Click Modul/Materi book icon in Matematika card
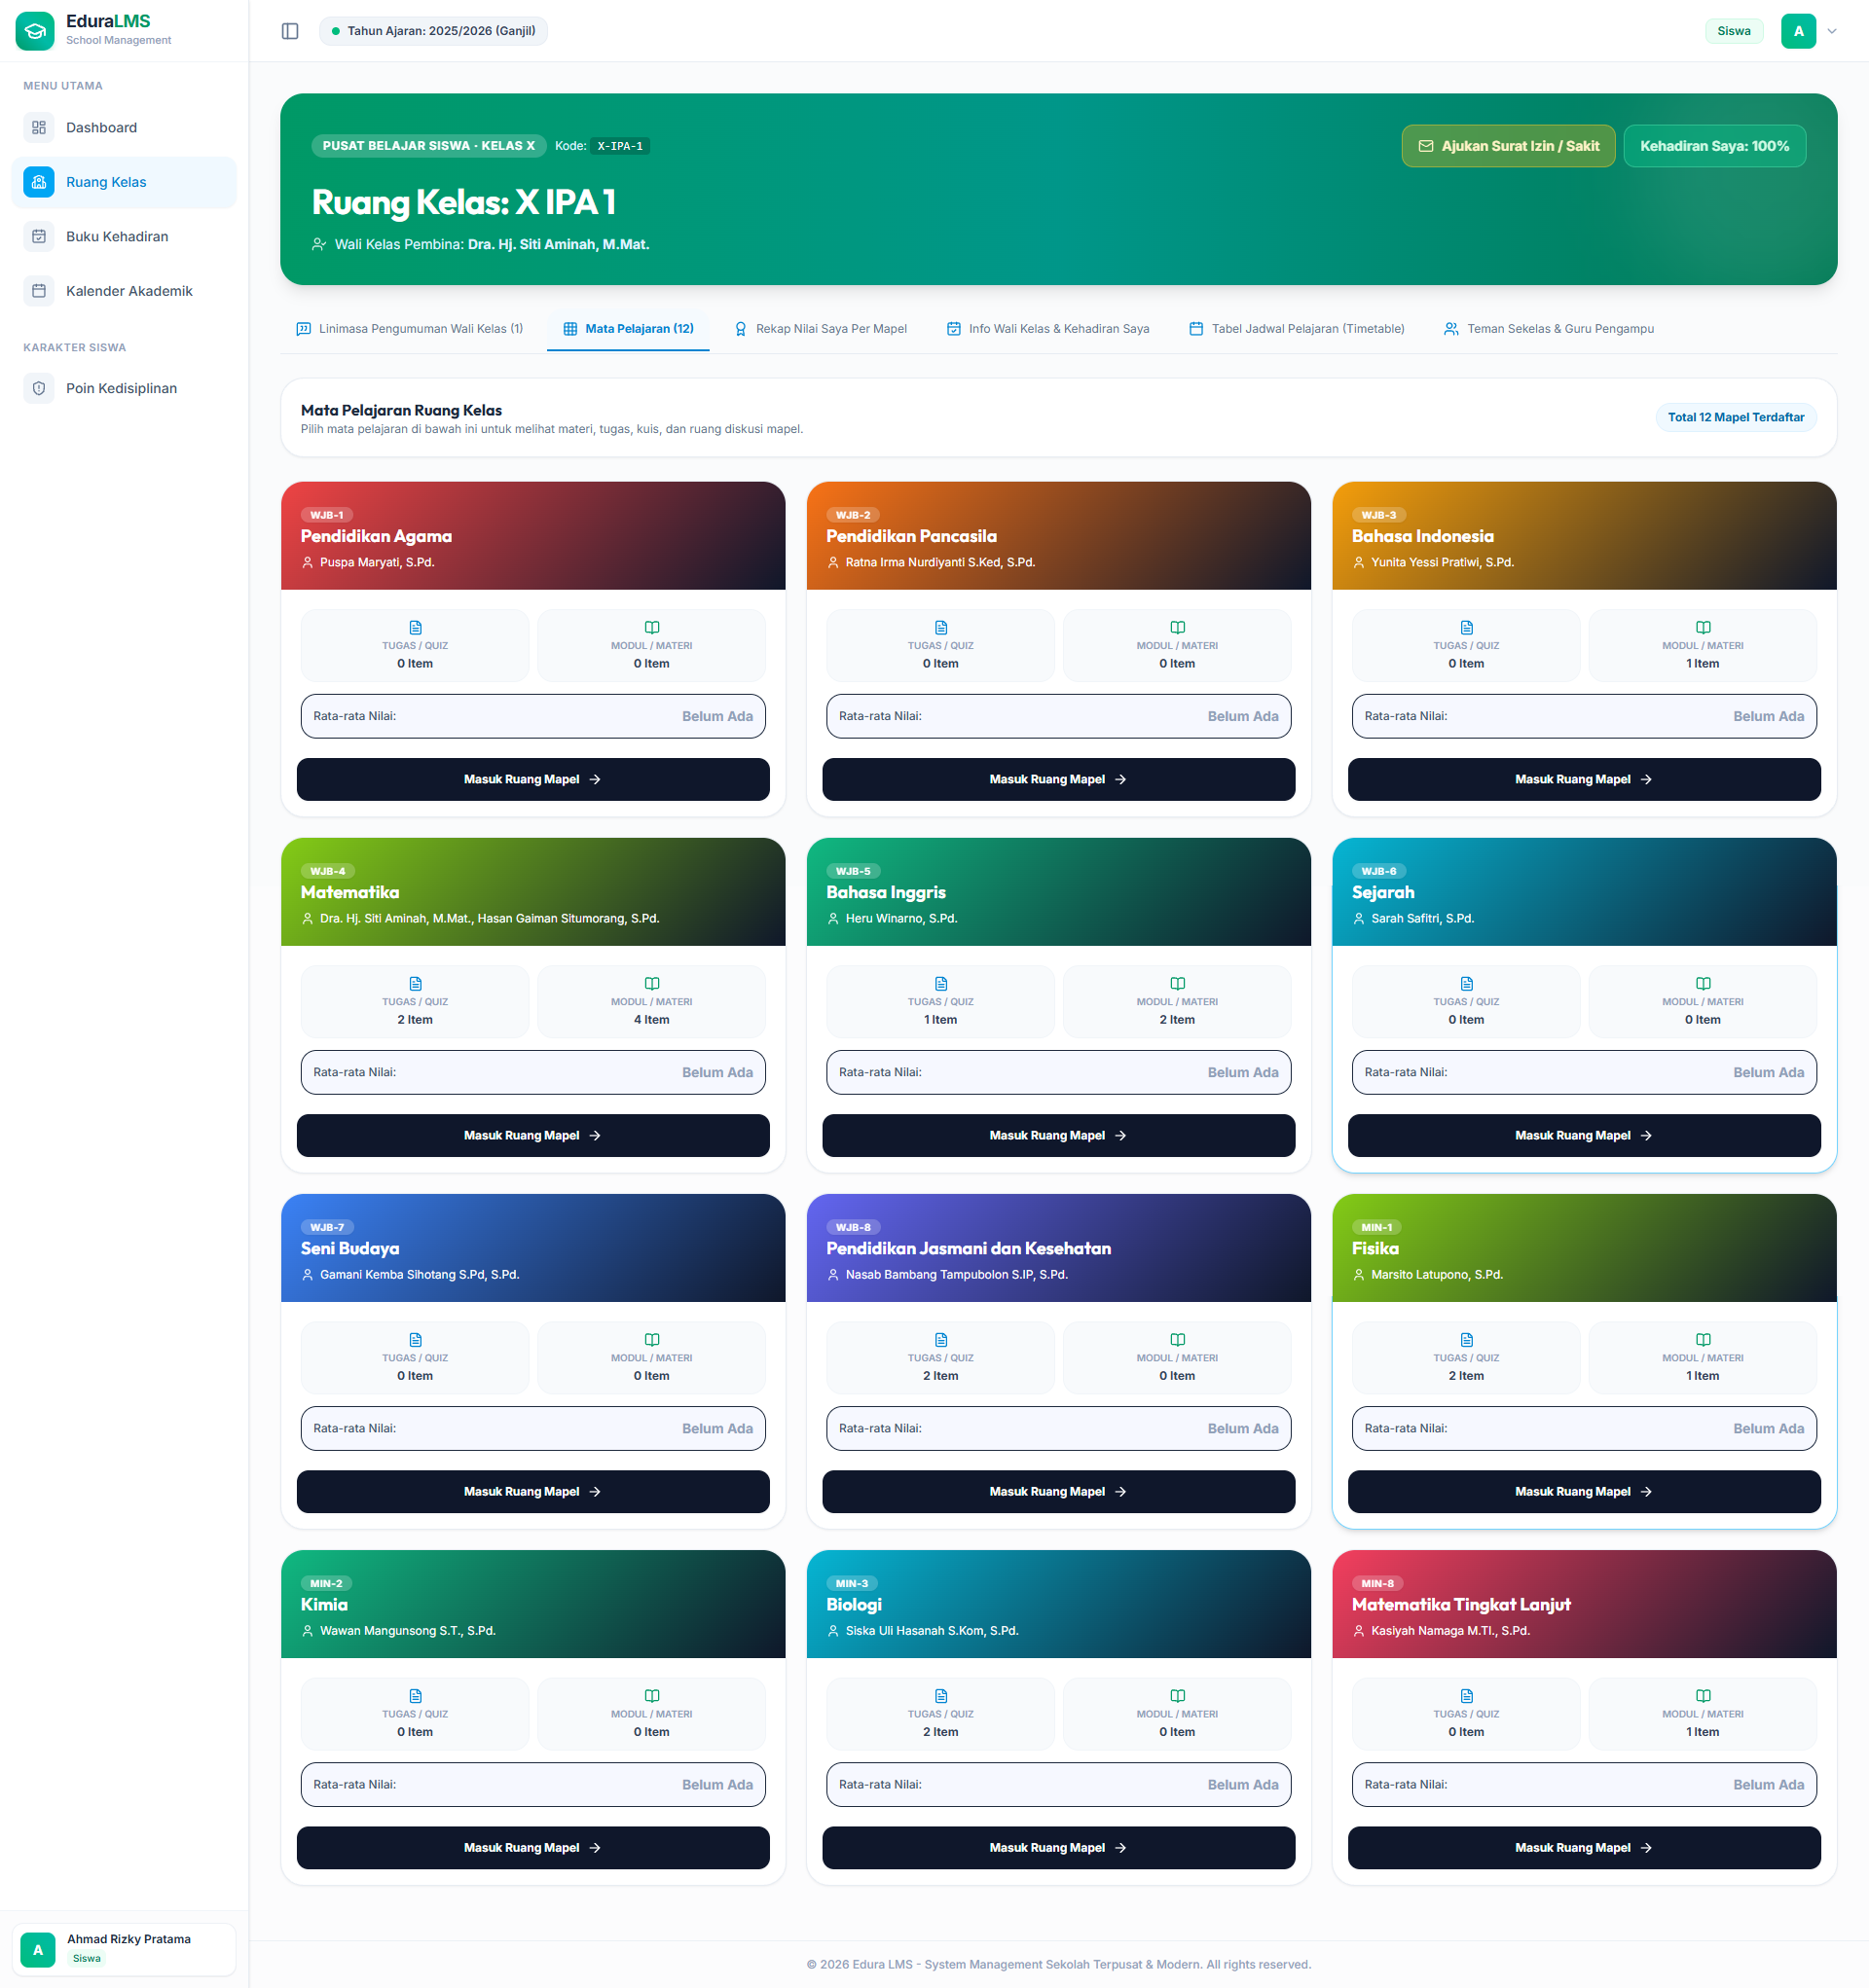Image resolution: width=1869 pixels, height=1988 pixels. [651, 984]
